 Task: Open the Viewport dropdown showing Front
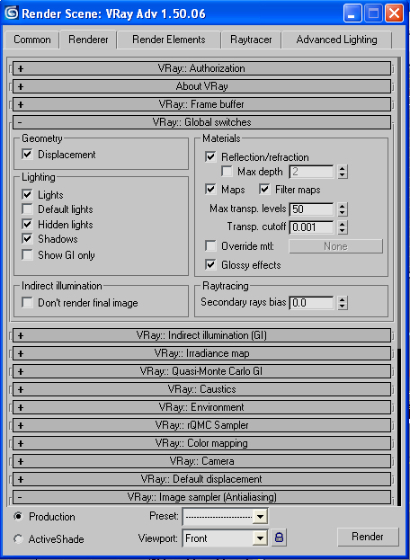click(225, 538)
